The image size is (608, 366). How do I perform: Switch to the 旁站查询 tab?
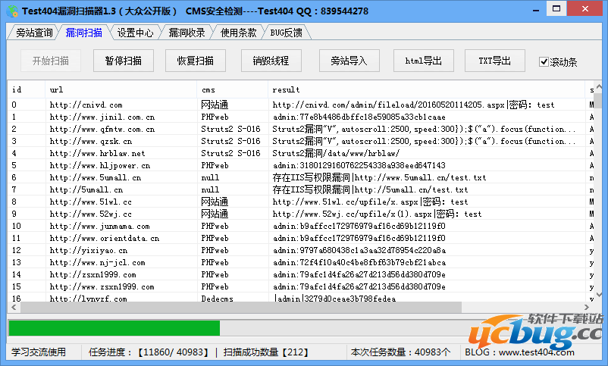click(x=33, y=33)
